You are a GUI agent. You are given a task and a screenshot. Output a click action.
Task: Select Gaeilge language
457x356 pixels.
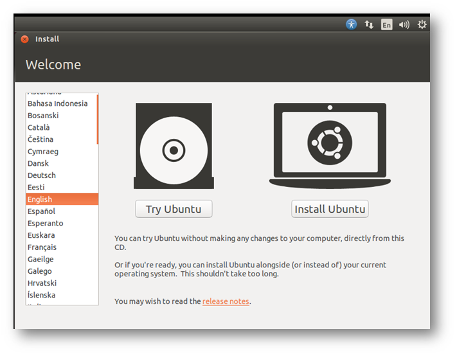click(x=62, y=259)
